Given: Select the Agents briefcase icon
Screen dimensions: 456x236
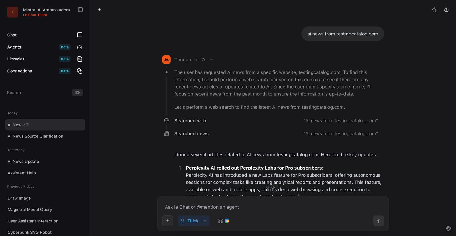Looking at the screenshot, I should click(x=79, y=47).
